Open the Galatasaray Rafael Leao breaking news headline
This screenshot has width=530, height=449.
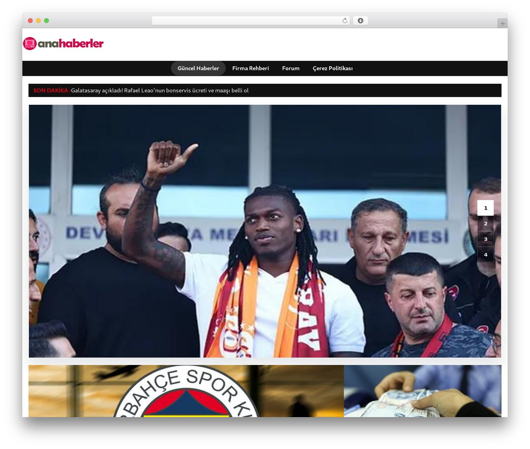coord(159,90)
